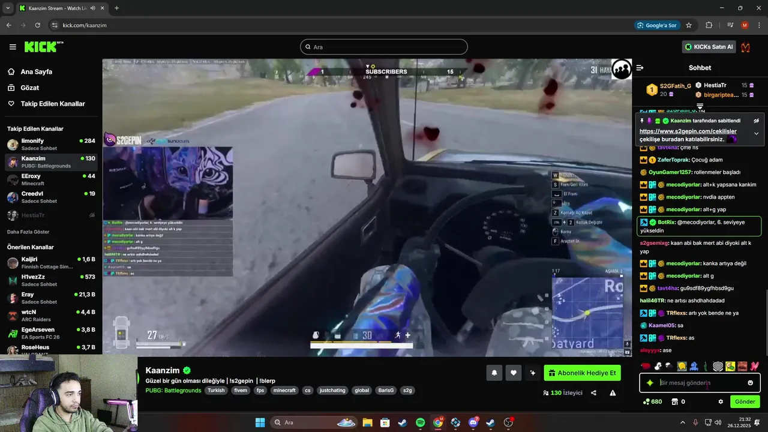
Task: Open EEroxy Minecraft channel
Action: coord(51,179)
